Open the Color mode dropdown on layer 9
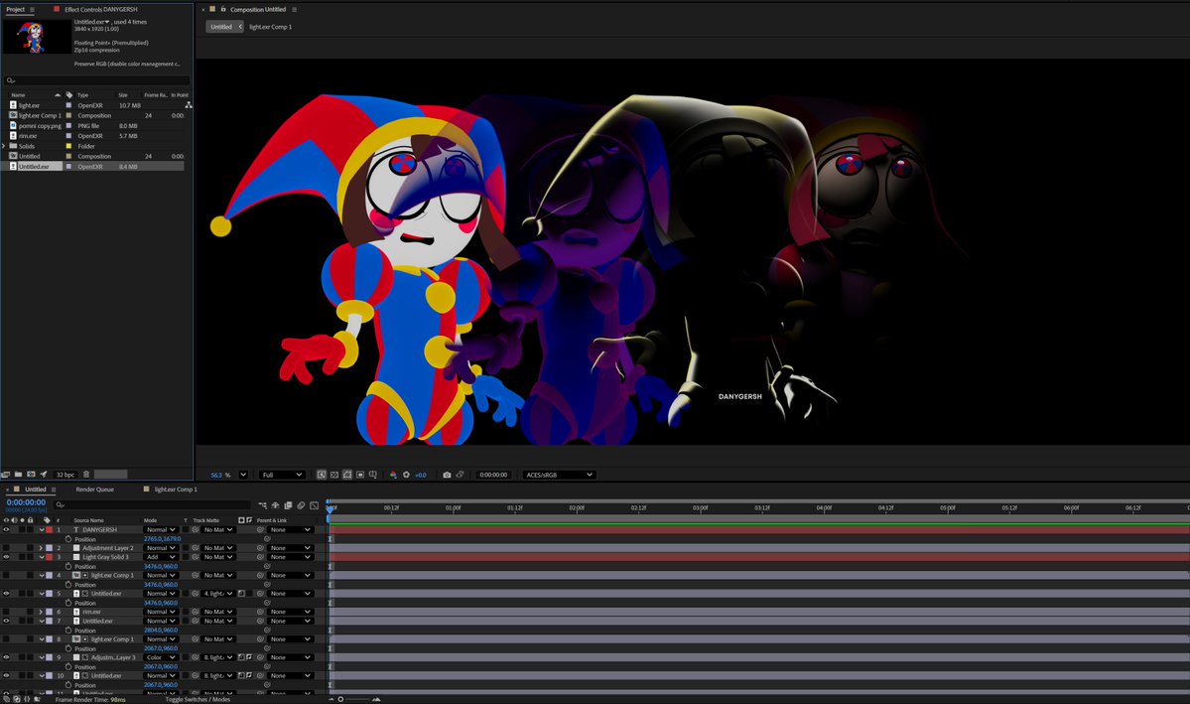Screen dimensions: 1190x704 tap(161, 657)
